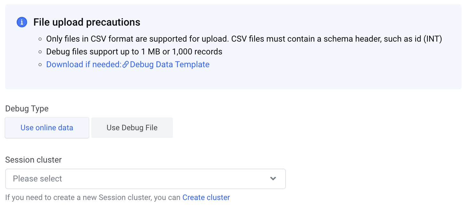Switch Debug Type to Use Debug File
Image resolution: width=468 pixels, height=208 pixels.
132,128
